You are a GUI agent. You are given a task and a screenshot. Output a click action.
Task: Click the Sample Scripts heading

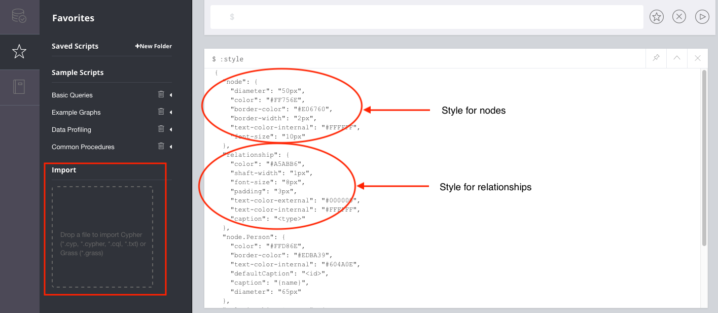point(78,73)
